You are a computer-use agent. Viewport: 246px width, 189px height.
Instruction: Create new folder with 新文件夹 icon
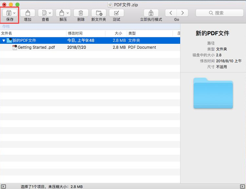pyautogui.click(x=98, y=13)
